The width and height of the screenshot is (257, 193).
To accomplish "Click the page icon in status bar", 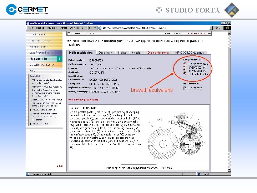I will (28, 174).
